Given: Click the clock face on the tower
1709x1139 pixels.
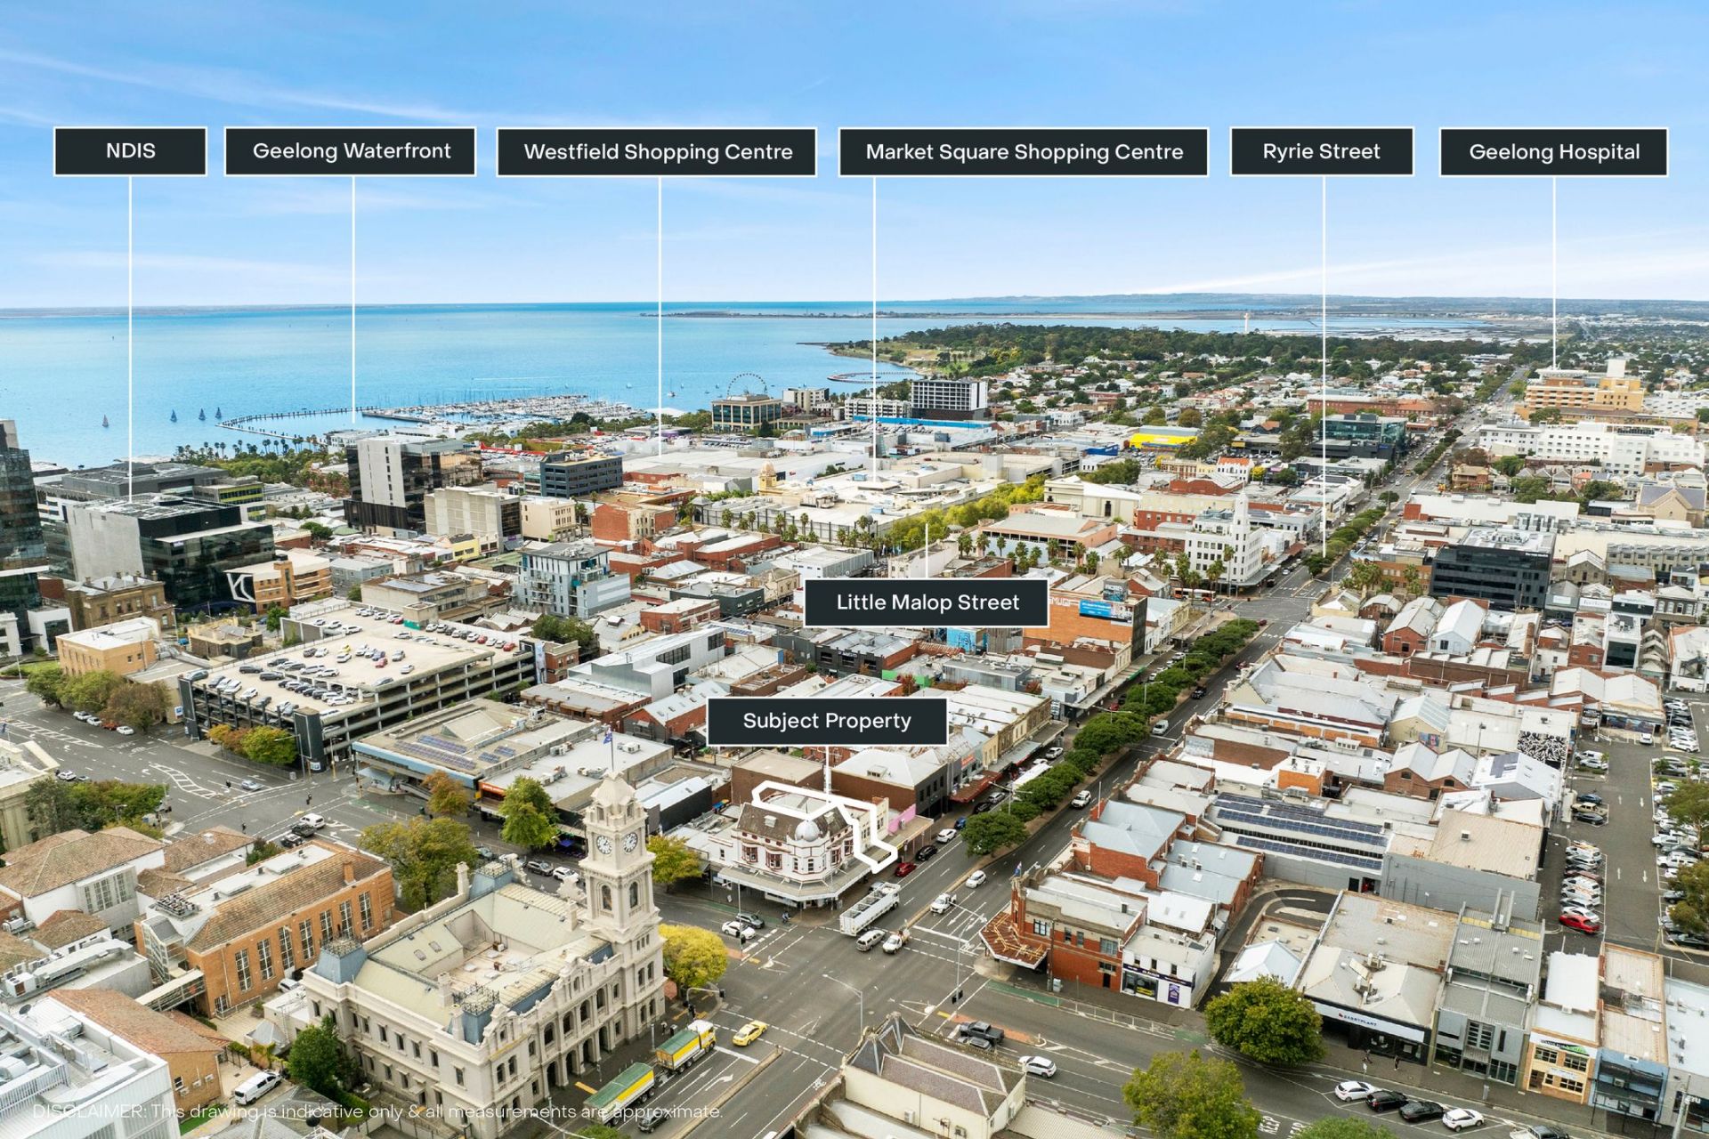Looking at the screenshot, I should pyautogui.click(x=604, y=844).
